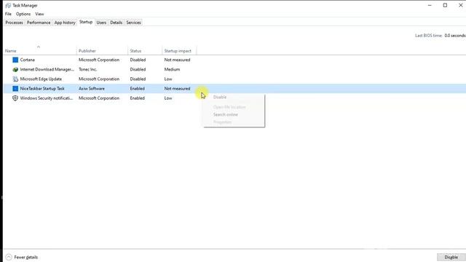Choose Properties in the context menu
Image resolution: width=466 pixels, height=262 pixels.
222,122
